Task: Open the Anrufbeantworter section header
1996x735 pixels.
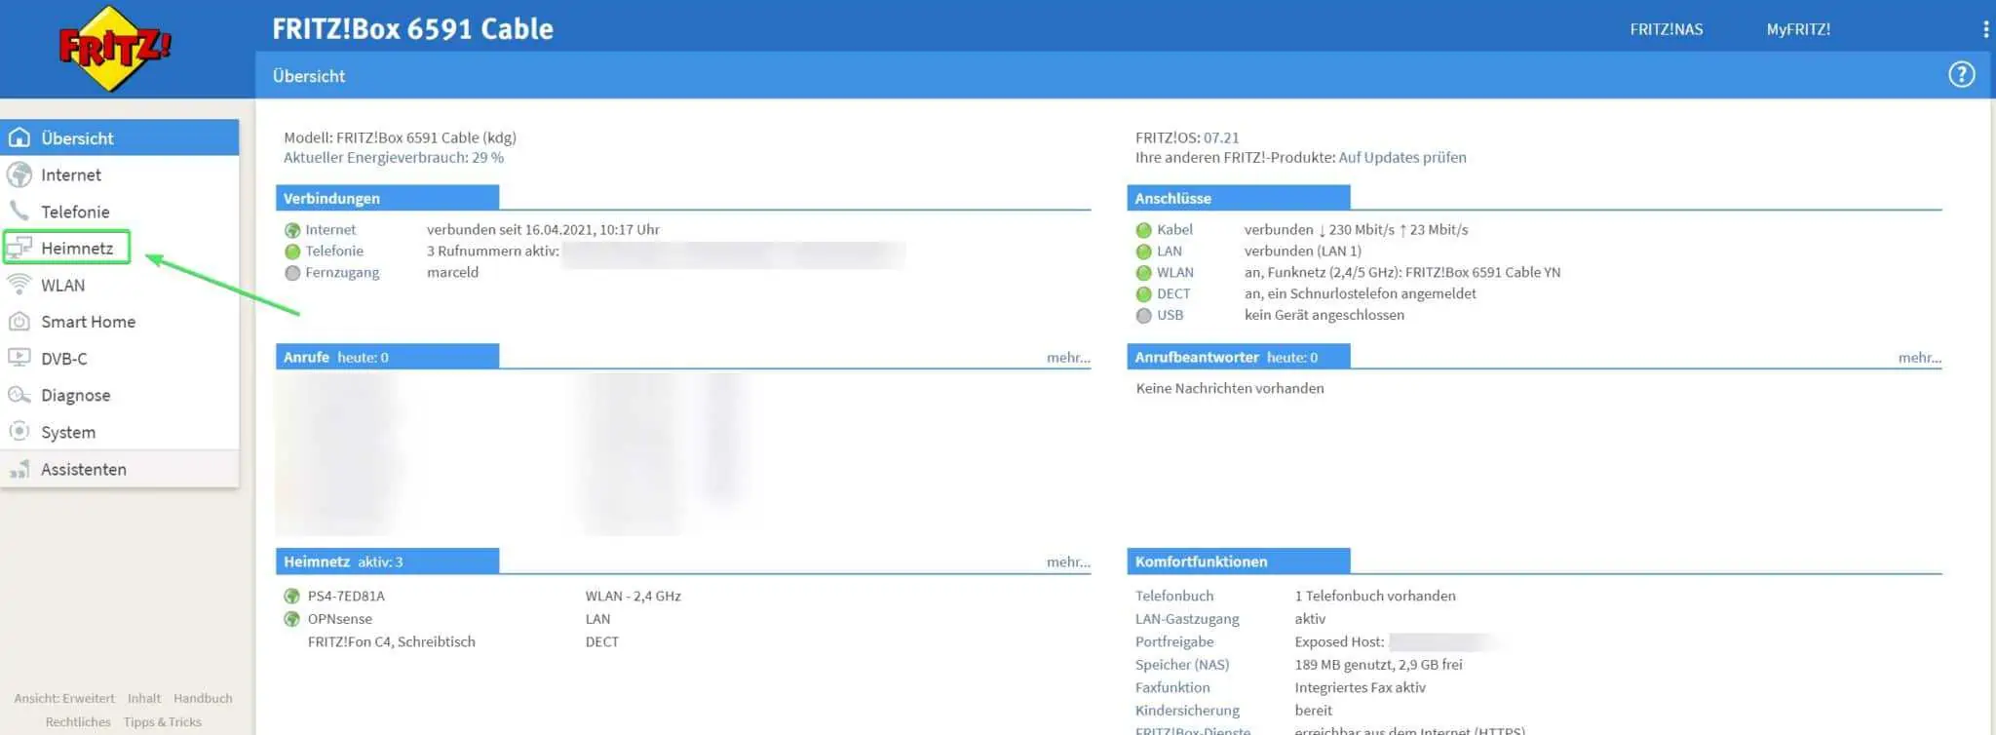Action: pyautogui.click(x=1239, y=357)
